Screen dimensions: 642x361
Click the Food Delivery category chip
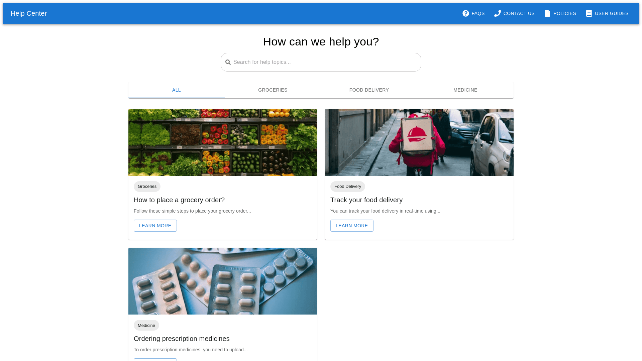347,187
